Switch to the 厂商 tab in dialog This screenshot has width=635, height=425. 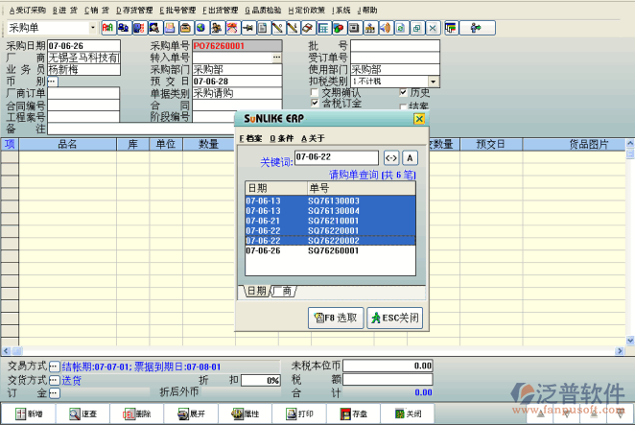coord(283,291)
